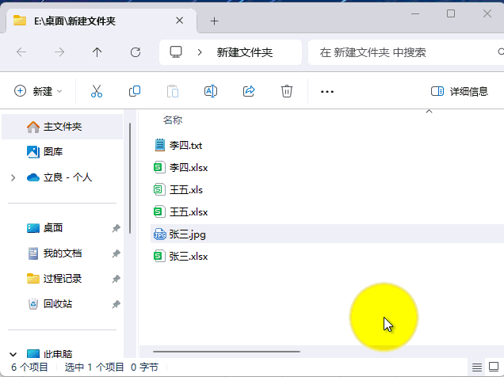504x377 pixels.
Task: Click the Share icon in toolbar
Action: [x=249, y=91]
